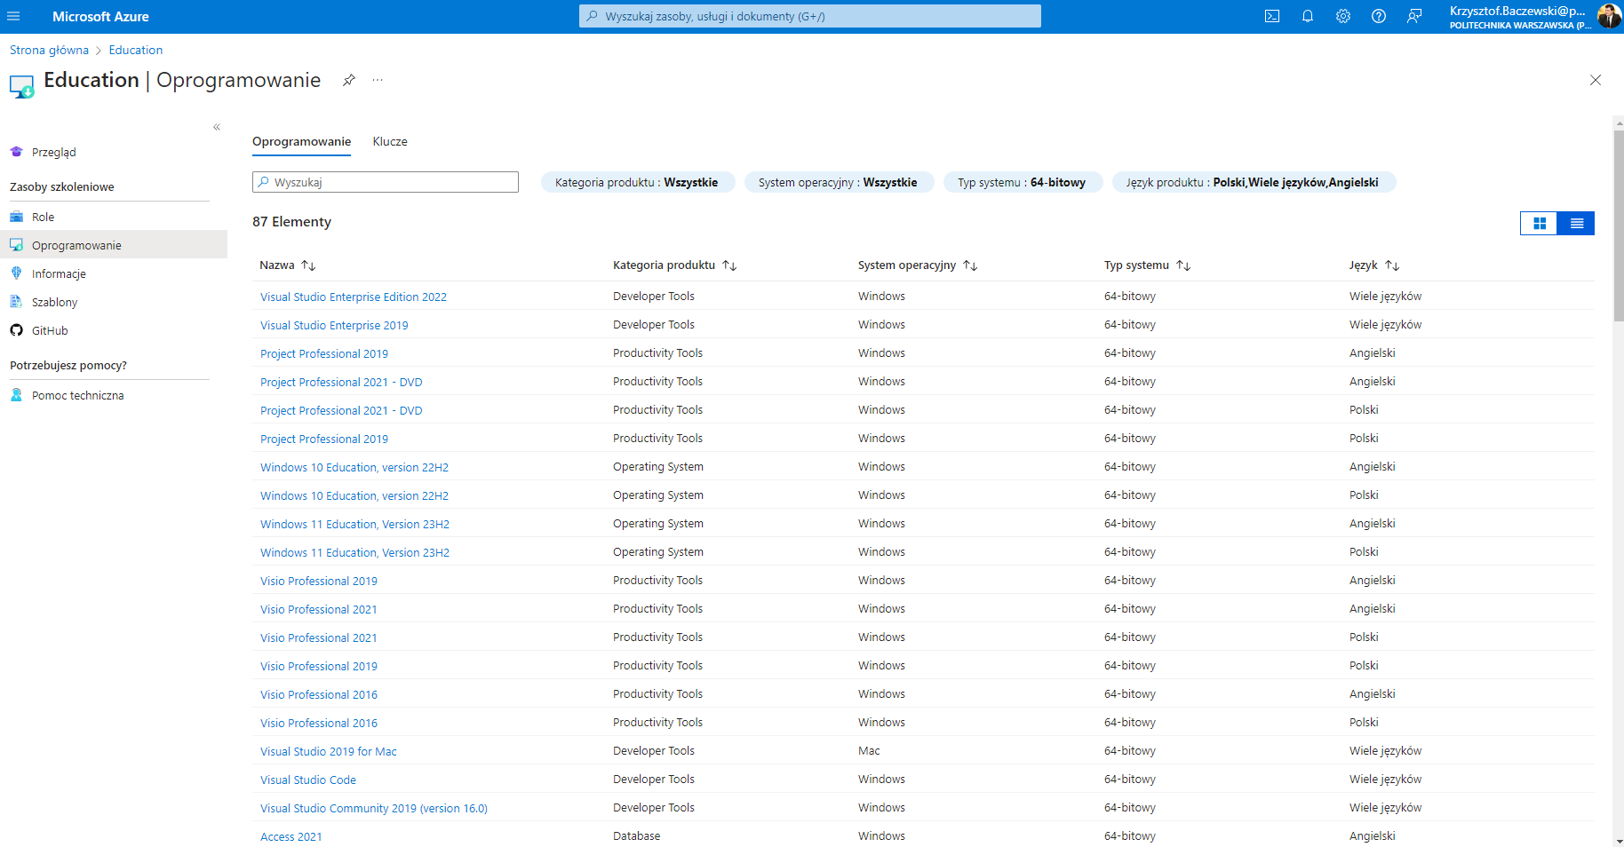Open Access 2021 link
The width and height of the screenshot is (1624, 847).
click(291, 836)
